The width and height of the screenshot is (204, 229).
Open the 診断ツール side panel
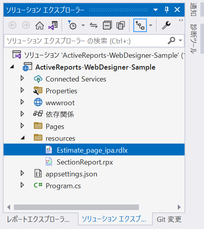click(x=193, y=39)
